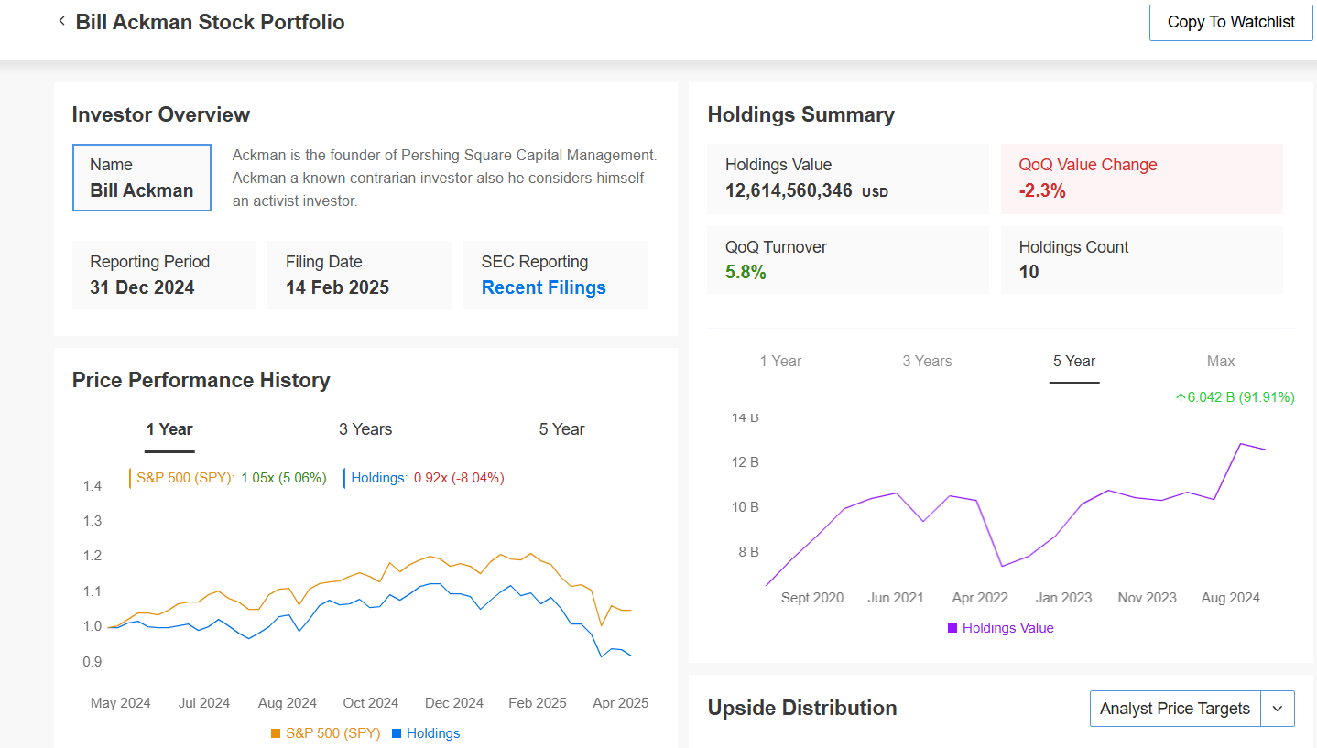The image size is (1317, 748).
Task: Click the Holdings Value amount 12,614,560,346
Action: 789,191
